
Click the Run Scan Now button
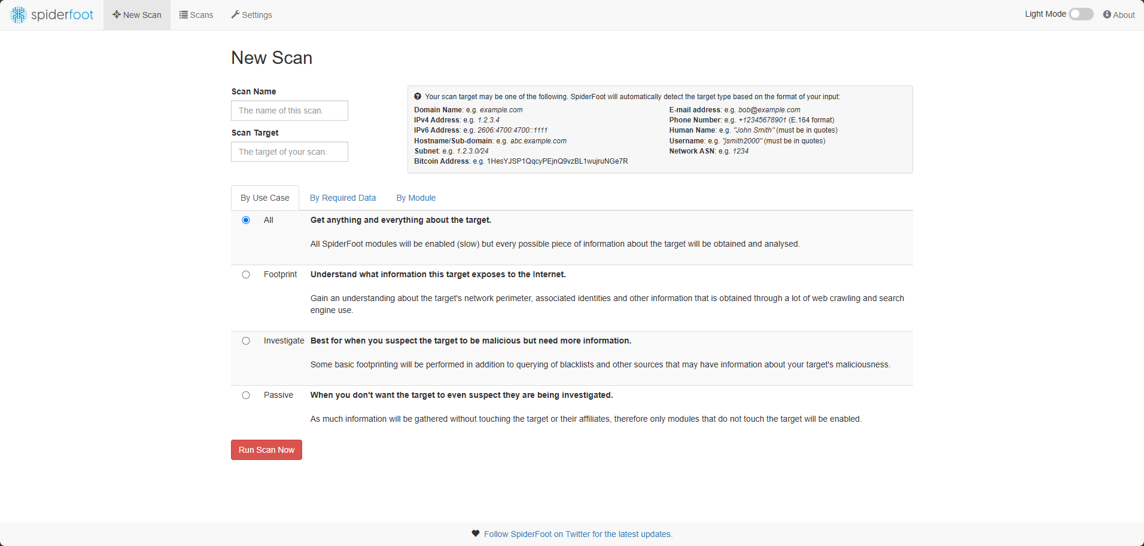point(266,450)
